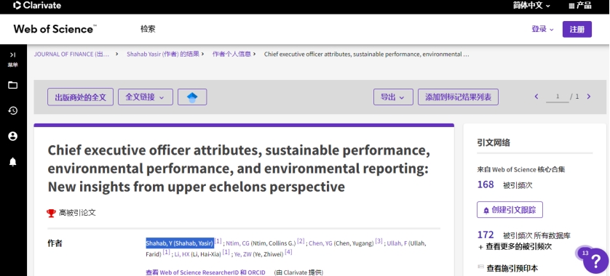This screenshot has height=276, width=610.
Task: Click the JOURNAL OF FINANCE breadcrumb link
Action: pyautogui.click(x=71, y=54)
